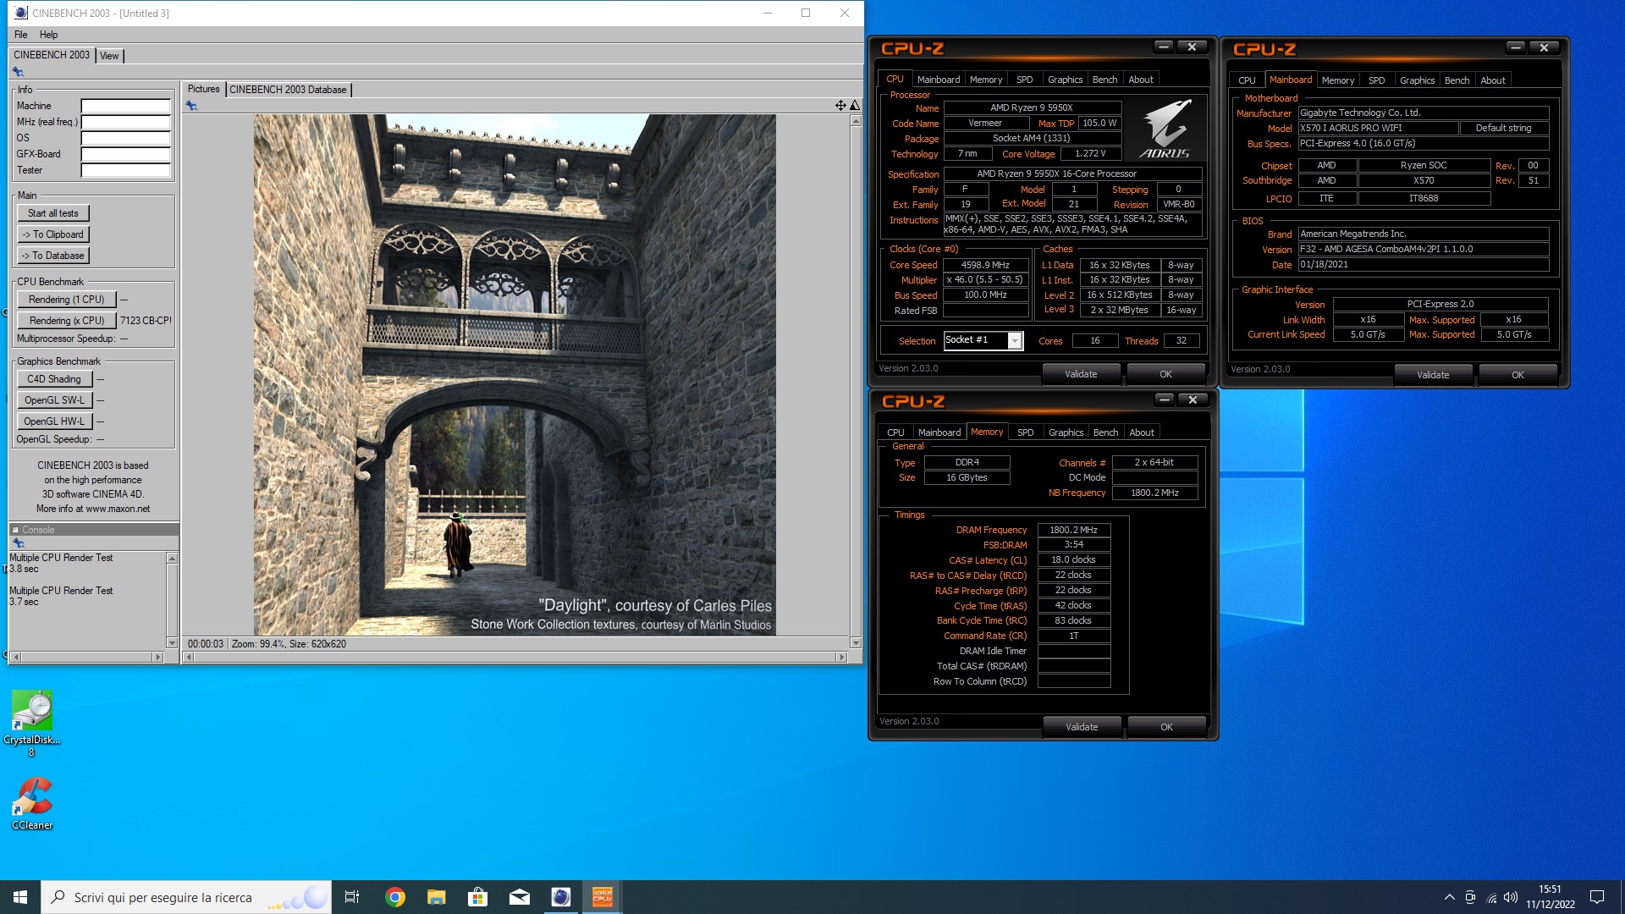The width and height of the screenshot is (1625, 914).
Task: Open About tab in CPU-Z CPU window
Action: (x=1141, y=80)
